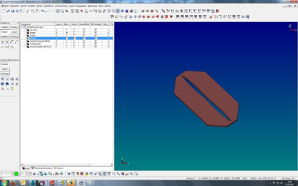Click the blue help book icon in second toolbar
The height and width of the screenshot is (186, 298).
click(x=247, y=17)
